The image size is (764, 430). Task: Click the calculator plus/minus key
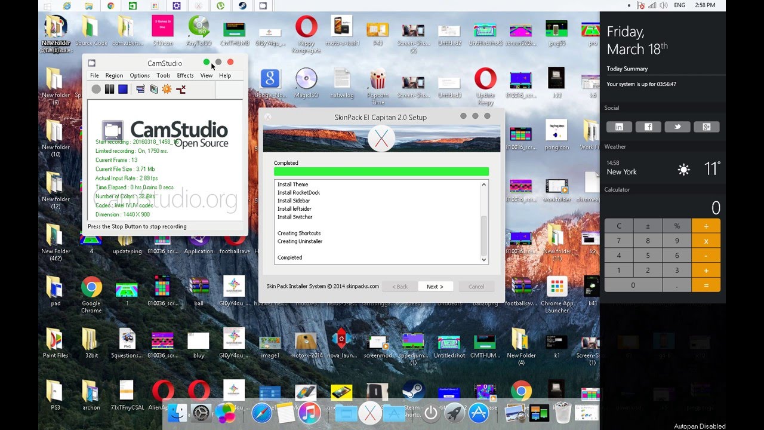point(648,226)
